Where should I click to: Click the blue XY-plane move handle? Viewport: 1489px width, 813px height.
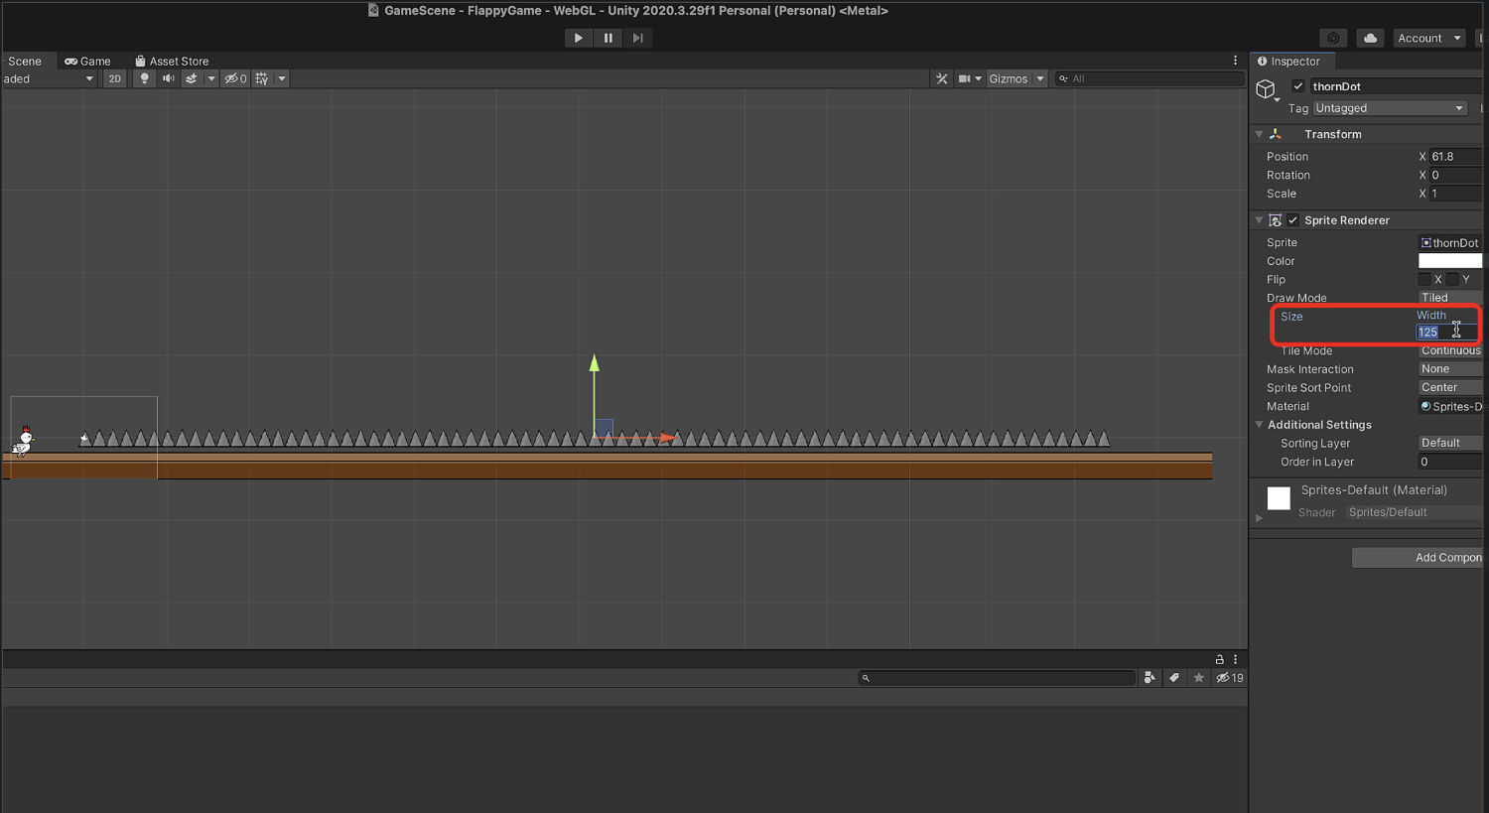pos(605,428)
